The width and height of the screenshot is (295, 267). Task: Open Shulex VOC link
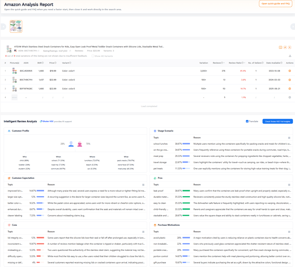point(47,122)
